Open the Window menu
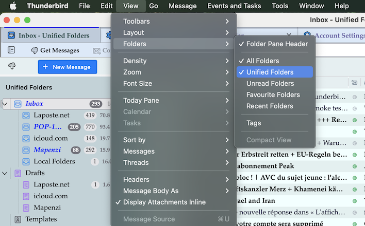Viewport: 365px width, 226px height. click(311, 6)
